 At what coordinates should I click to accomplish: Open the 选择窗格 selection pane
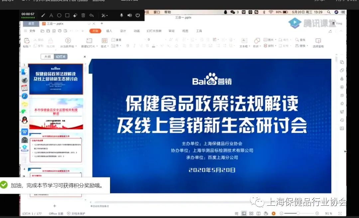tap(318, 43)
